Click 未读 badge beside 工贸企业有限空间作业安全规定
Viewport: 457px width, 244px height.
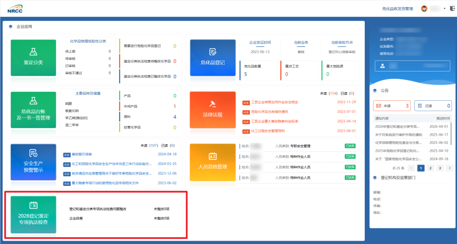pos(246,103)
